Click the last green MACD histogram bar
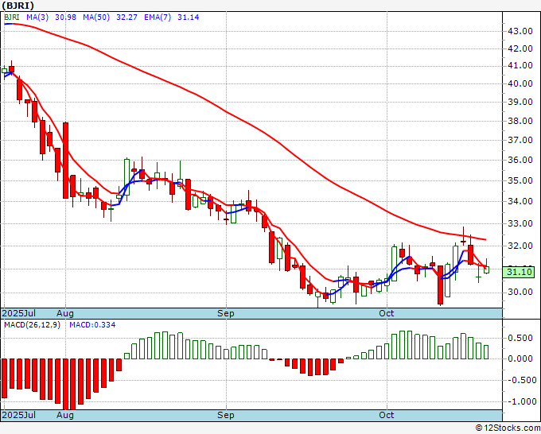The image size is (541, 434). (486, 352)
